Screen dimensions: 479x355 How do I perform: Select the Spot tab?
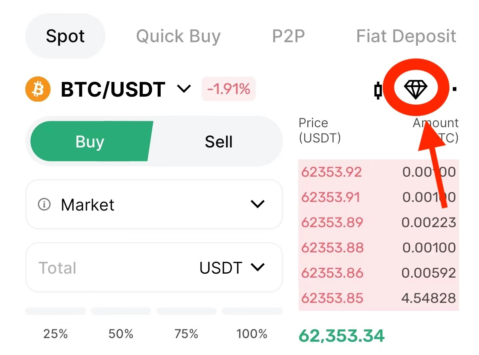click(65, 36)
